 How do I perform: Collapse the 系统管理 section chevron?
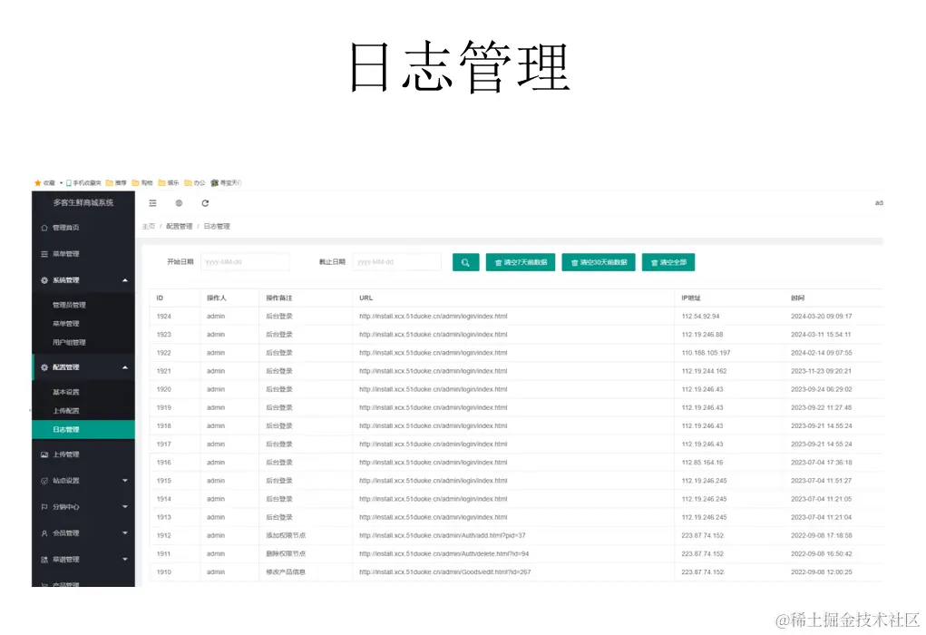(125, 279)
